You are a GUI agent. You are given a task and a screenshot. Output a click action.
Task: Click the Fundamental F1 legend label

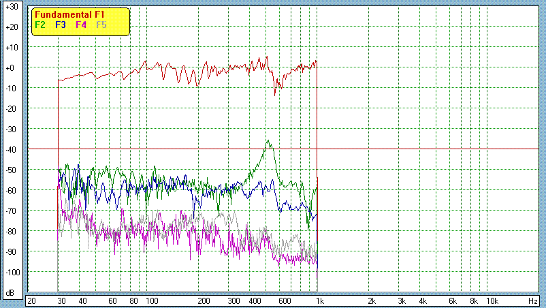[x=71, y=14]
